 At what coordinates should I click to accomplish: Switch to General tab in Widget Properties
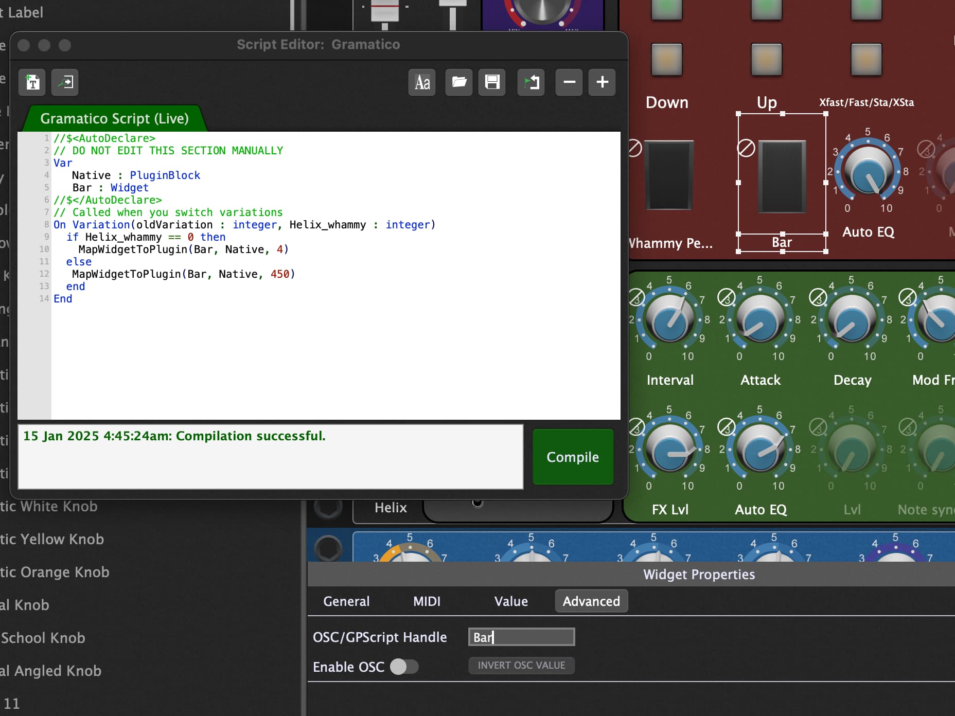click(346, 601)
